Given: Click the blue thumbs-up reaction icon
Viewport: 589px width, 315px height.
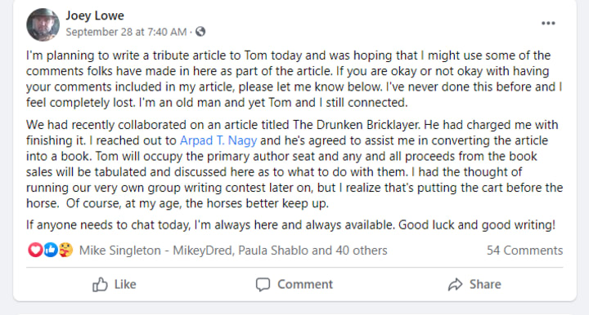Looking at the screenshot, I should tap(51, 250).
